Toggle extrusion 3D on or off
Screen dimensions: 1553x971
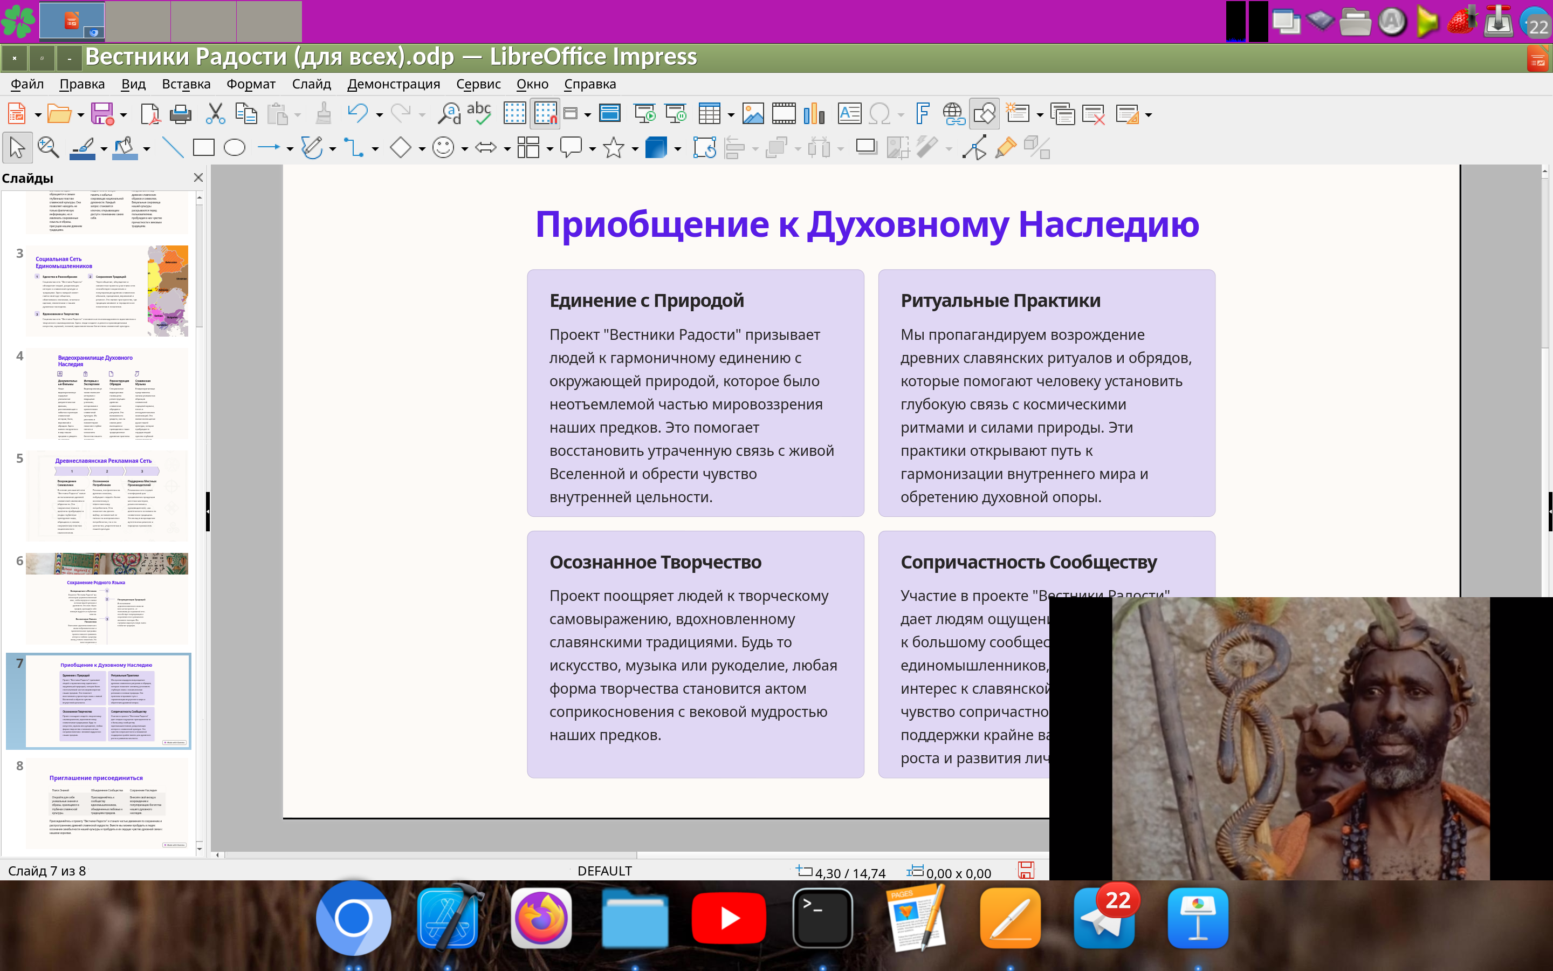tap(1036, 148)
